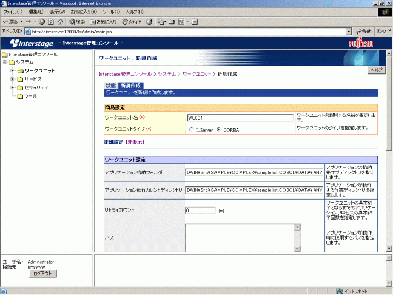Click the ワークユニット folder icon

20,71
